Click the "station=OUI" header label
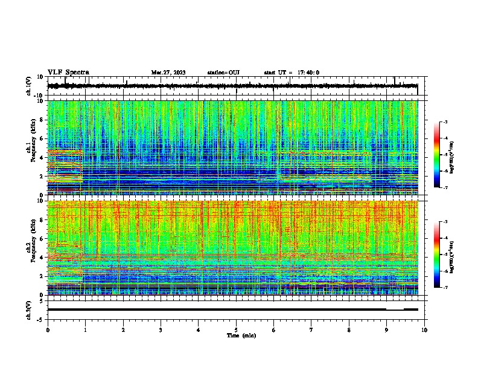478x370 pixels. pyautogui.click(x=223, y=73)
